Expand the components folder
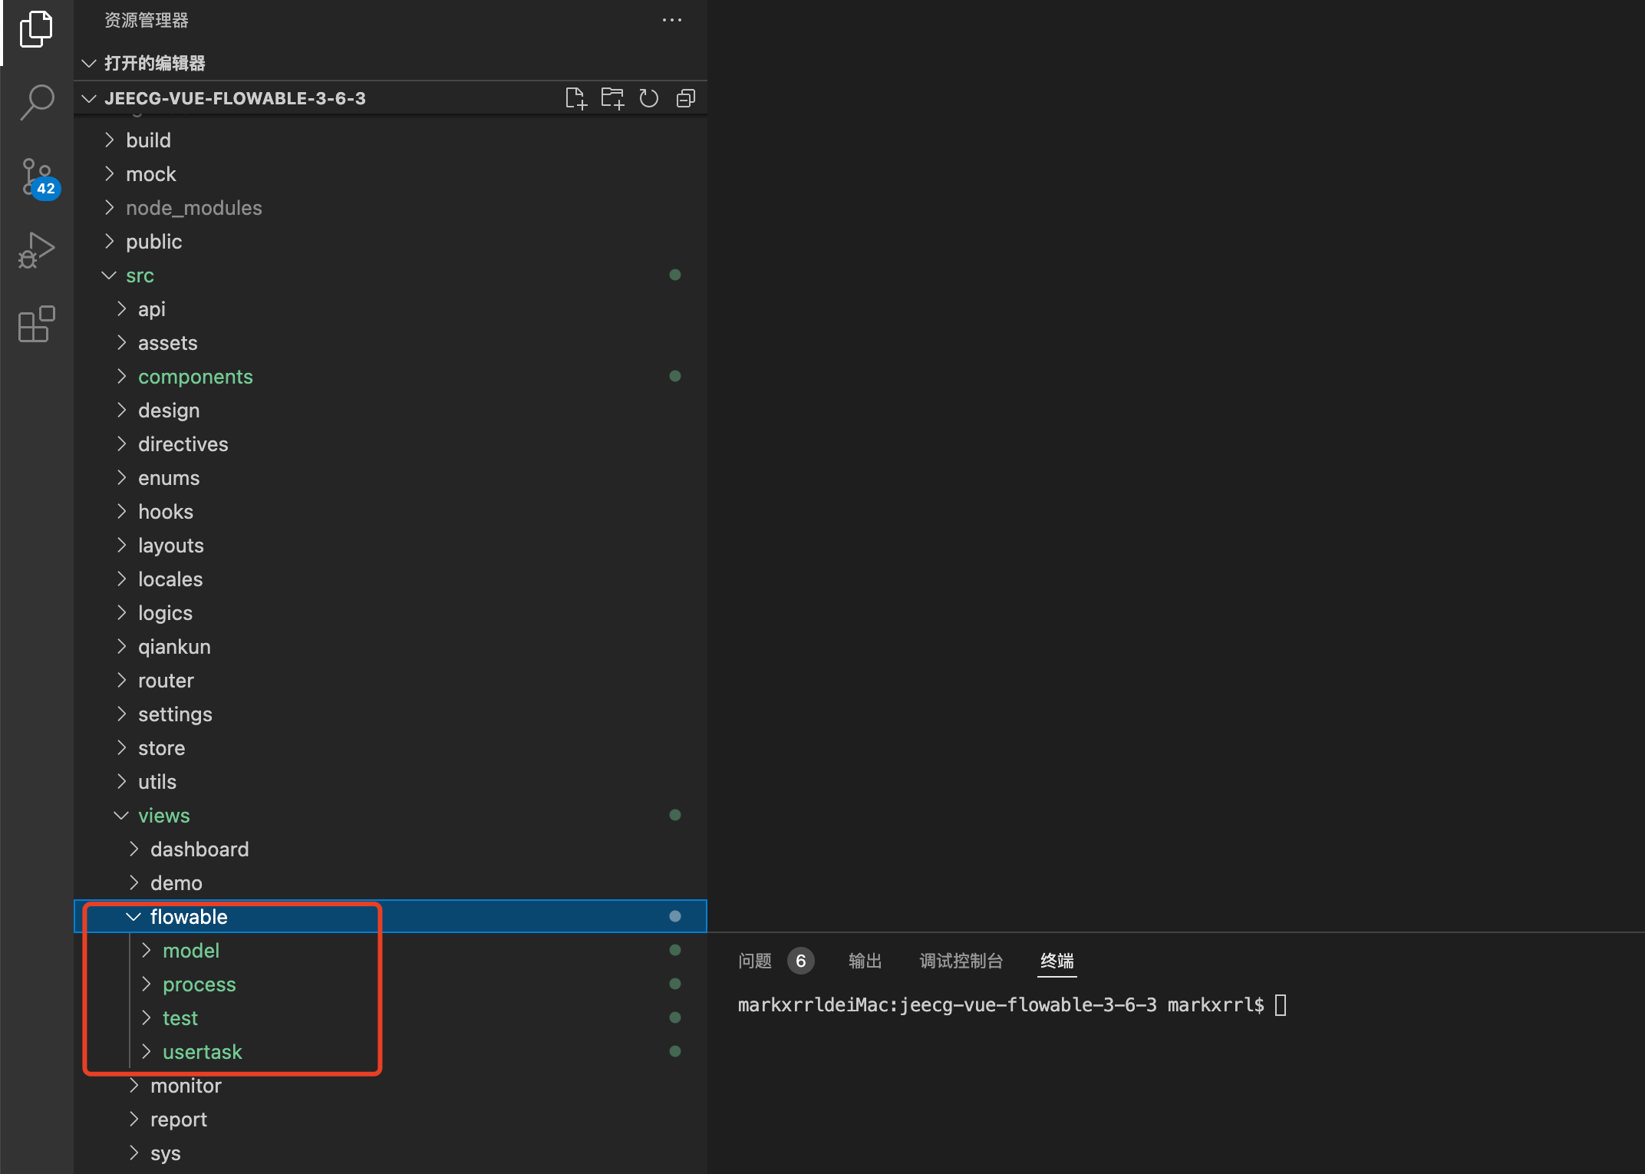The image size is (1645, 1174). point(390,377)
